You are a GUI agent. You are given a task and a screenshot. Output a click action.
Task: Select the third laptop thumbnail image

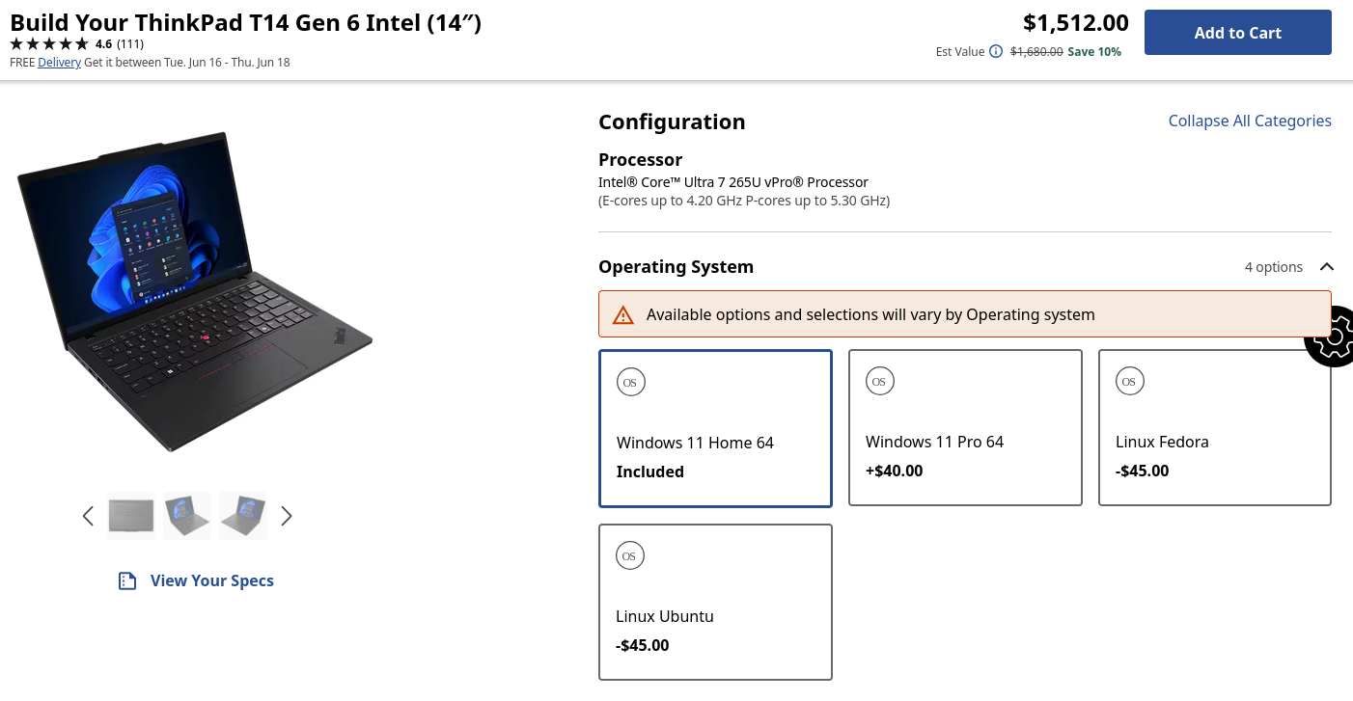pos(243,515)
